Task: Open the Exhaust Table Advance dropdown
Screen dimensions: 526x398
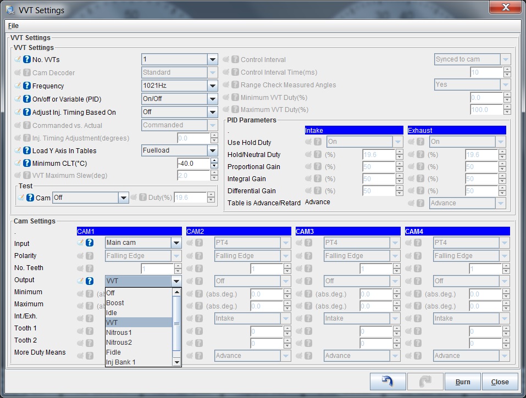Action: click(468, 203)
